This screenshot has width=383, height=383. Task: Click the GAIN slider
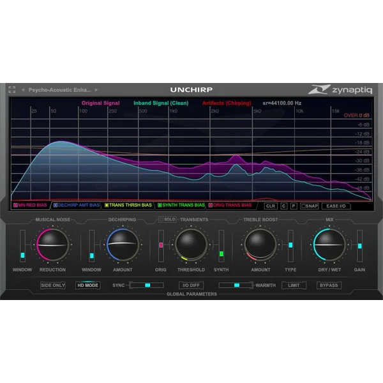pos(359,246)
